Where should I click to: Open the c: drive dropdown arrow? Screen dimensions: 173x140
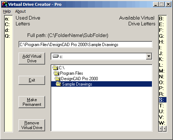(149, 56)
